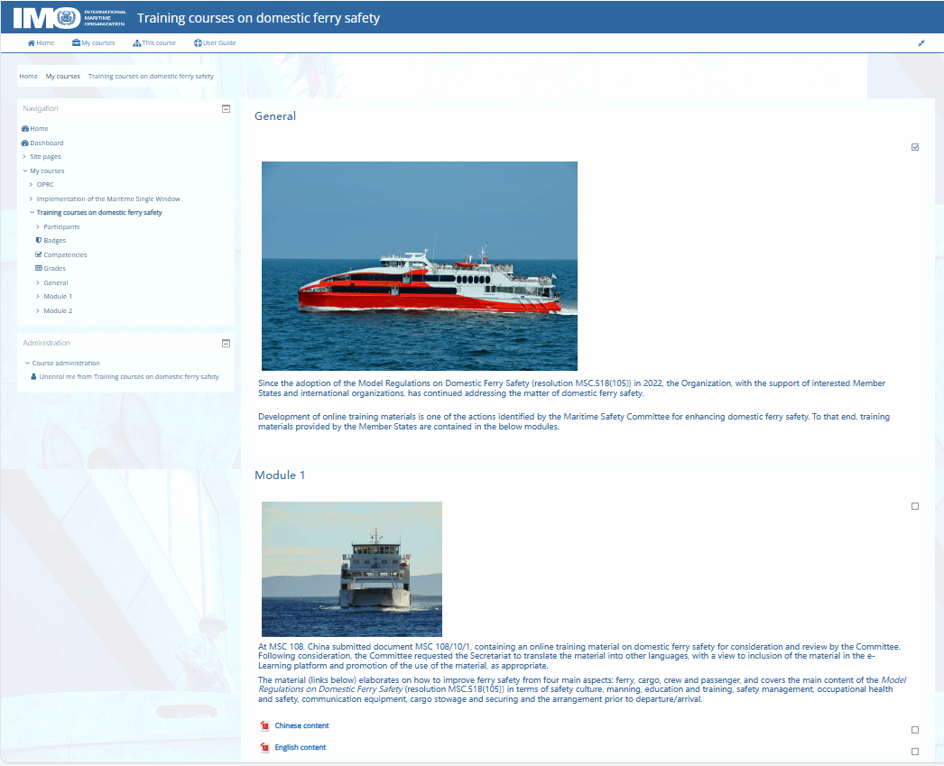Click the PDF icon beside English content
944x766 pixels.
[264, 748]
